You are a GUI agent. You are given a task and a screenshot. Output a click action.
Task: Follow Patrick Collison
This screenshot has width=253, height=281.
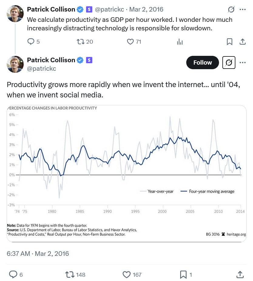(203, 63)
